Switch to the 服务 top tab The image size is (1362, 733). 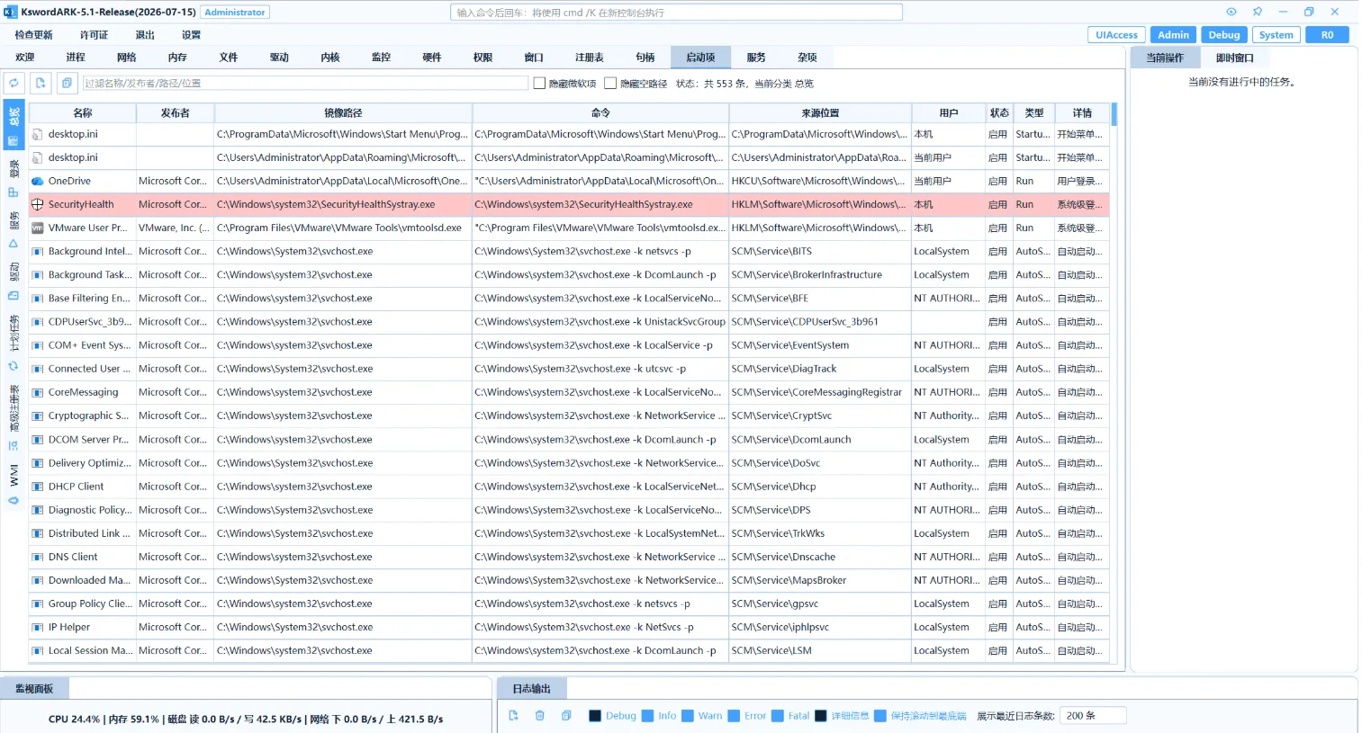point(756,58)
